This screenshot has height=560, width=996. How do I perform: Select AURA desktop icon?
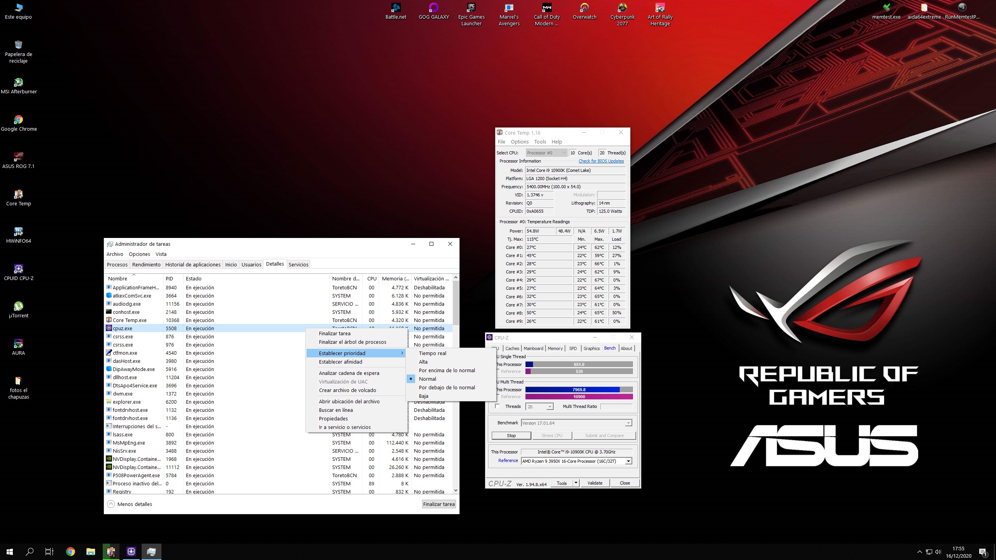coord(18,347)
